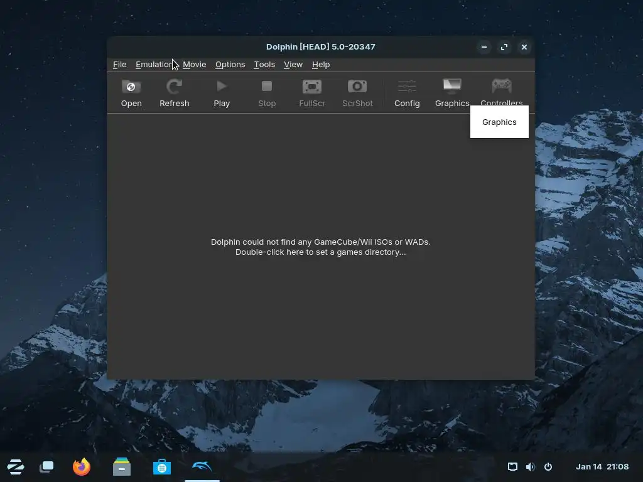Viewport: 643px width, 482px height.
Task: Open the Help menu
Action: click(x=321, y=65)
